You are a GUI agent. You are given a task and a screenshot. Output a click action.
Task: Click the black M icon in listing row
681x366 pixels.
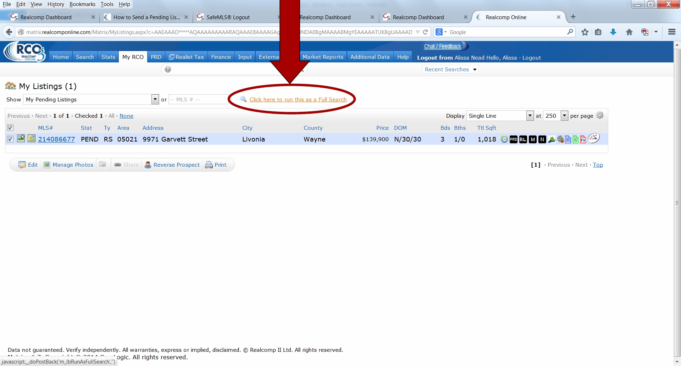532,139
